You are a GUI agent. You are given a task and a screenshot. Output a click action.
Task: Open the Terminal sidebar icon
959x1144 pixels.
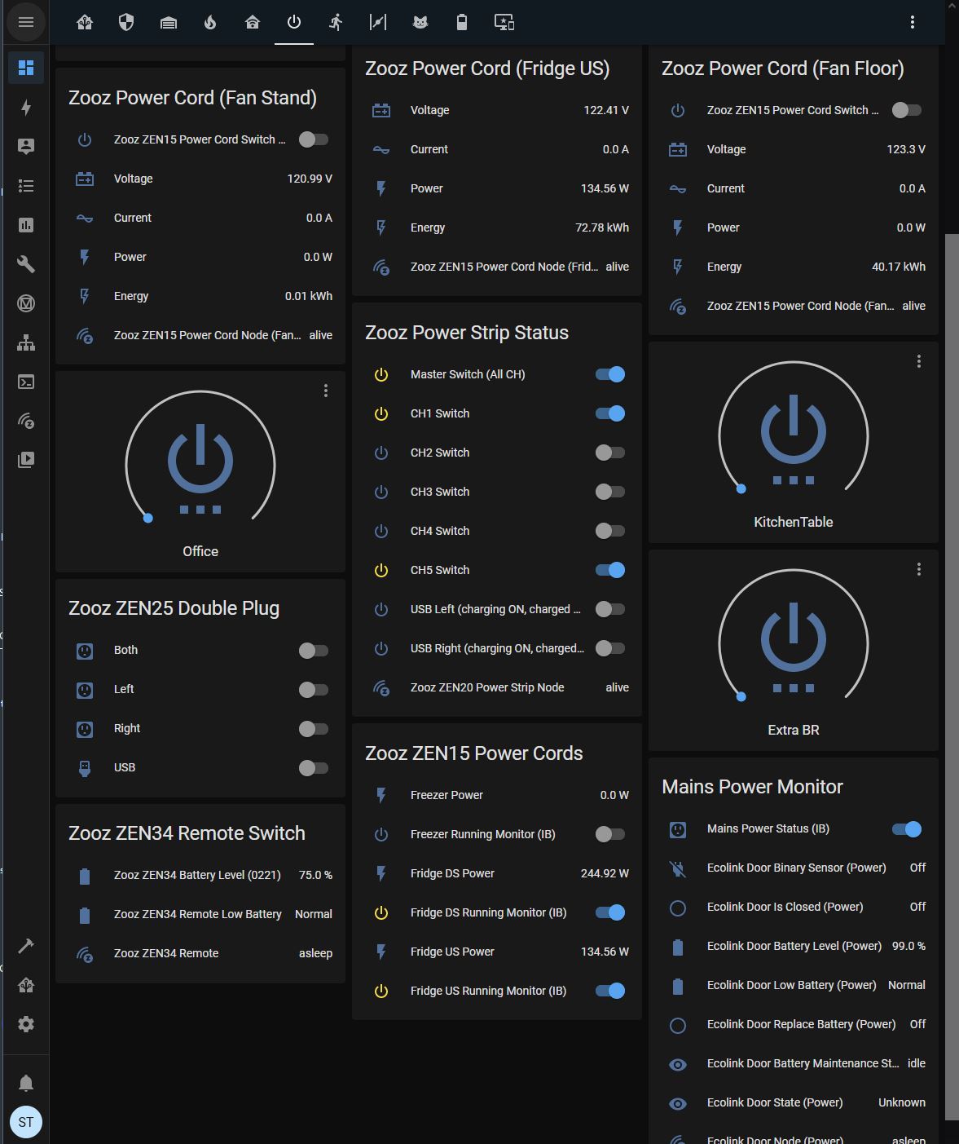click(x=26, y=382)
